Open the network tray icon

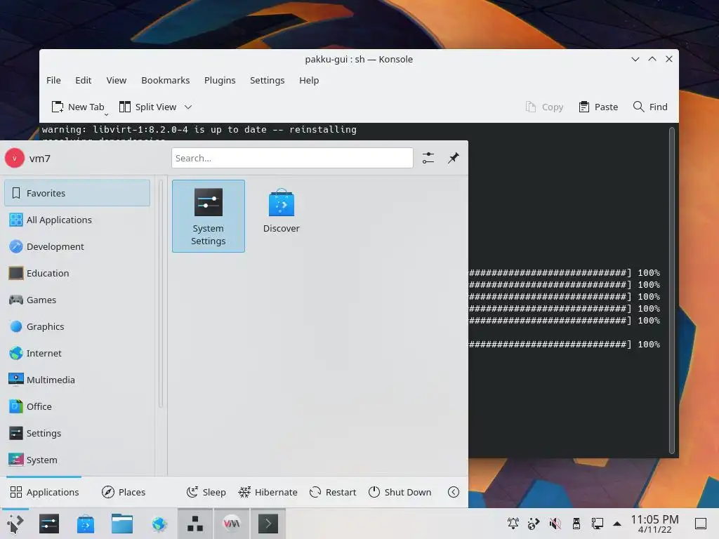pos(597,524)
